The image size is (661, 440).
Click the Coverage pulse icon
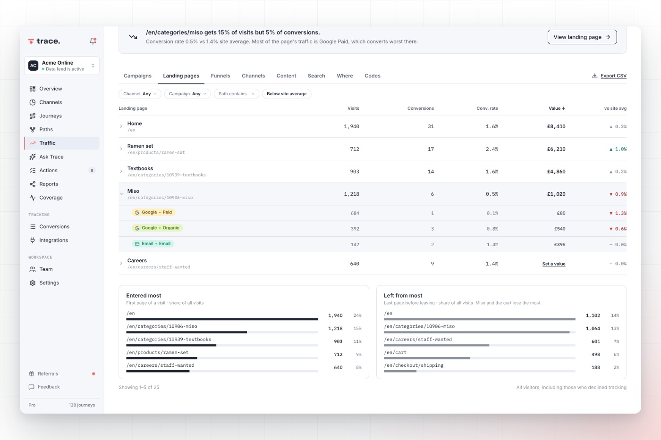coord(33,198)
